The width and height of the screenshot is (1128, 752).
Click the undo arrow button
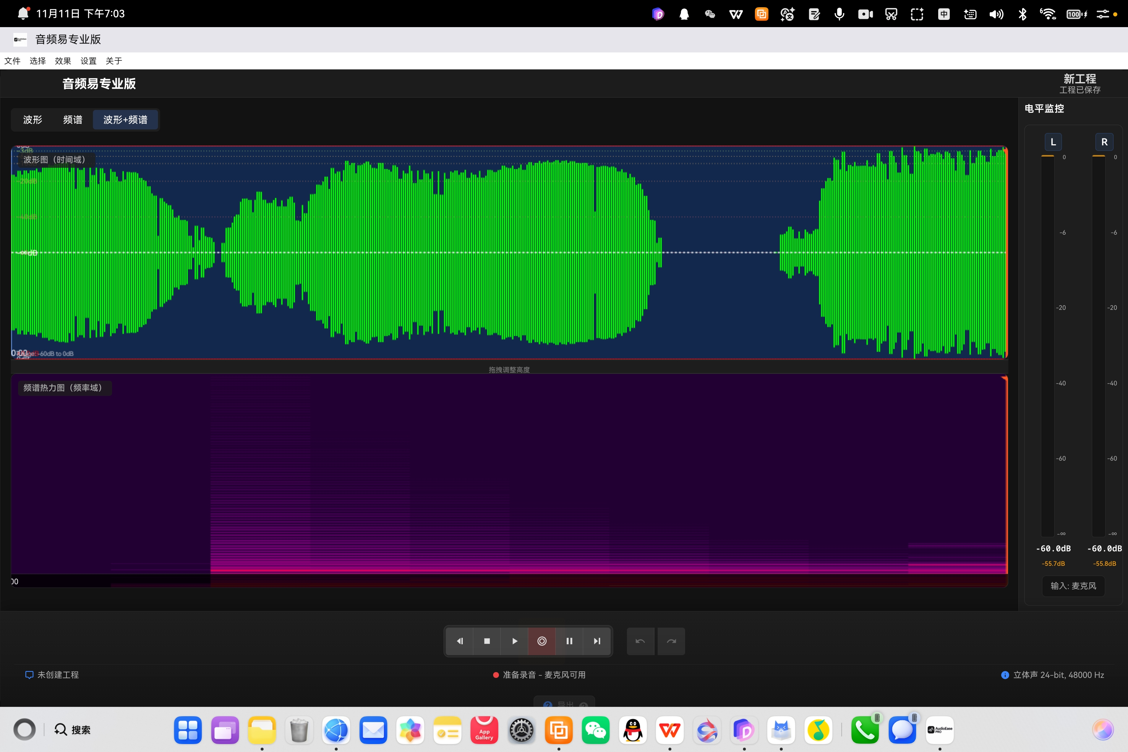coord(640,641)
